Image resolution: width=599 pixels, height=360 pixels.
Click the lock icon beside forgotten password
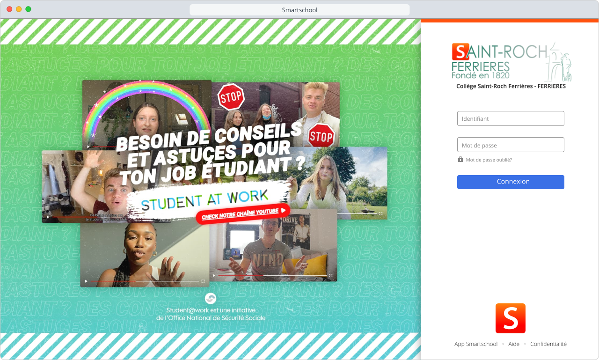460,160
